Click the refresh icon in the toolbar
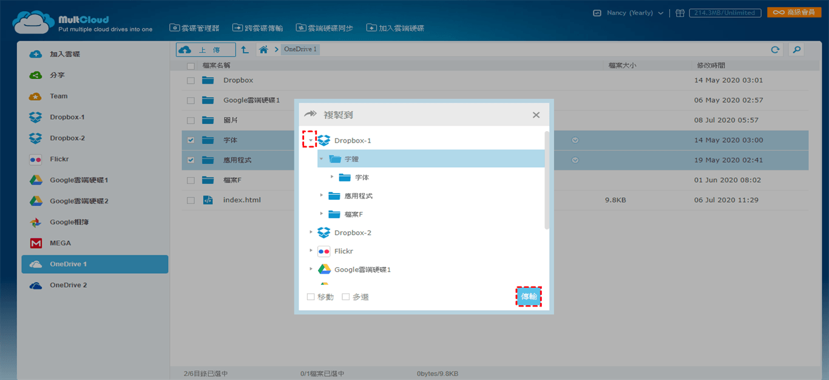 tap(775, 50)
